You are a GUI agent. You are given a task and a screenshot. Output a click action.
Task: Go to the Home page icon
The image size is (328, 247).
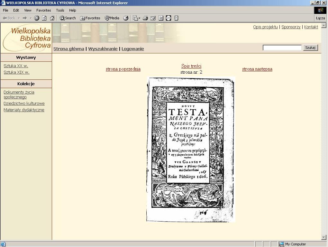point(52,18)
